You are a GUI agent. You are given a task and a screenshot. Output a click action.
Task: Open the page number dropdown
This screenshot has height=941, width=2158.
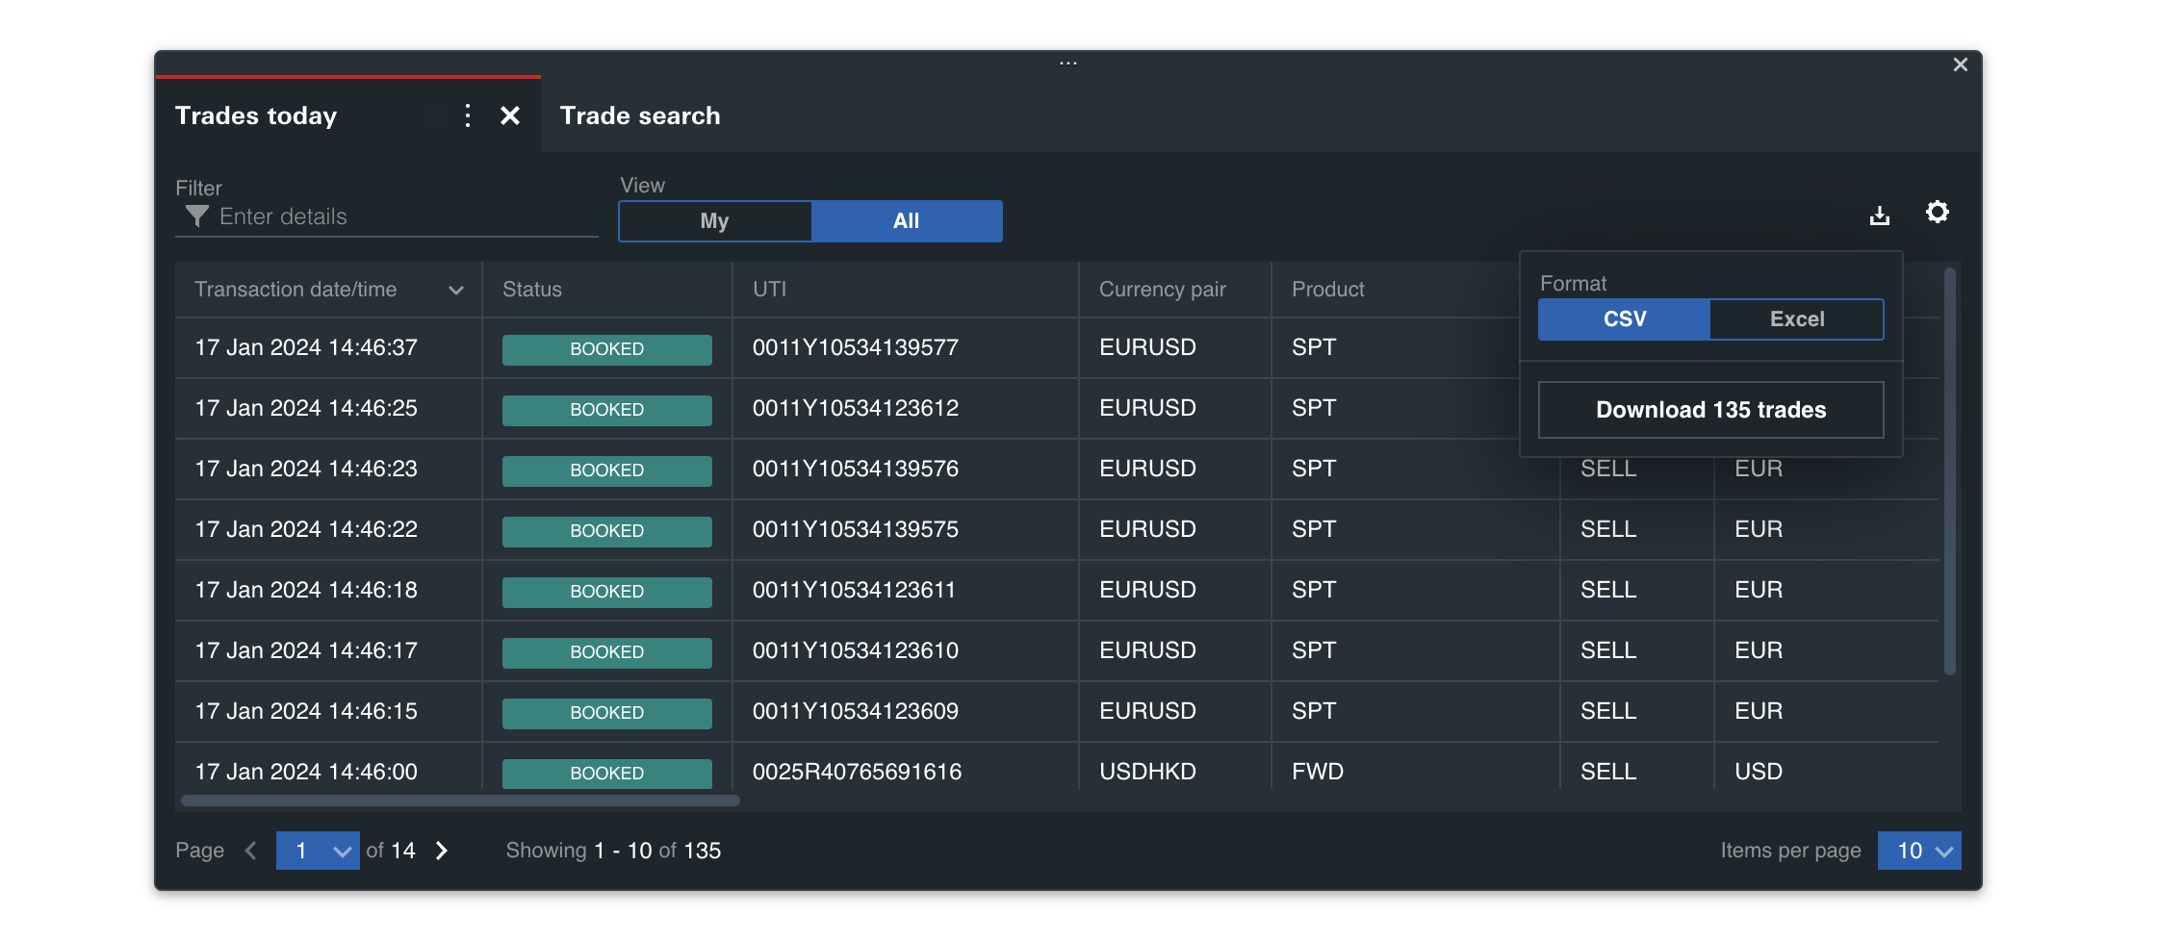click(318, 851)
